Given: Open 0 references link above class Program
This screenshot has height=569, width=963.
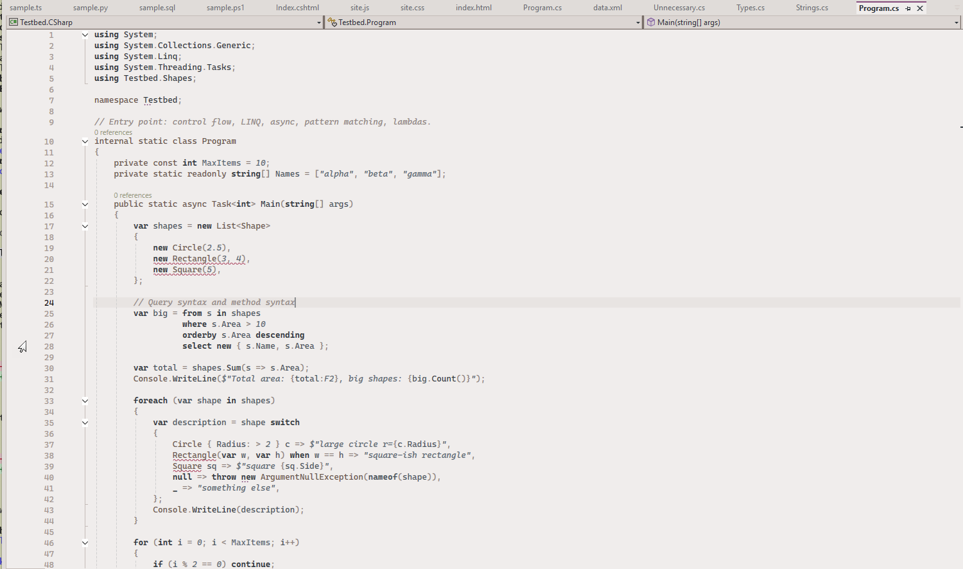Looking at the screenshot, I should click(113, 132).
